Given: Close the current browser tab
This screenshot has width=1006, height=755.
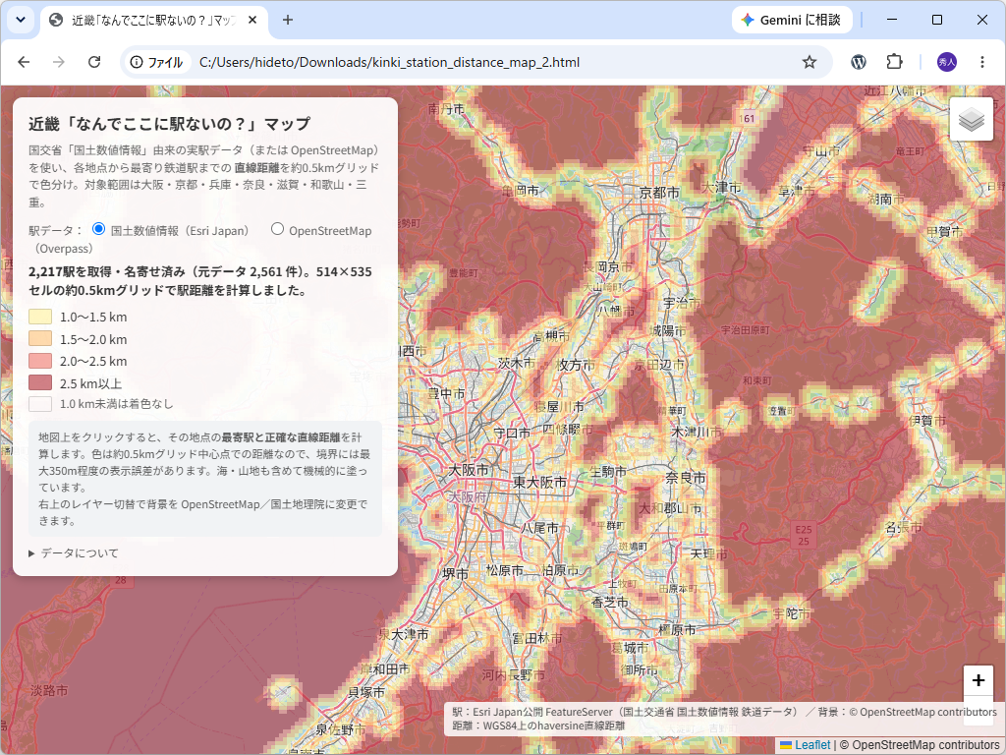Looking at the screenshot, I should [x=252, y=20].
